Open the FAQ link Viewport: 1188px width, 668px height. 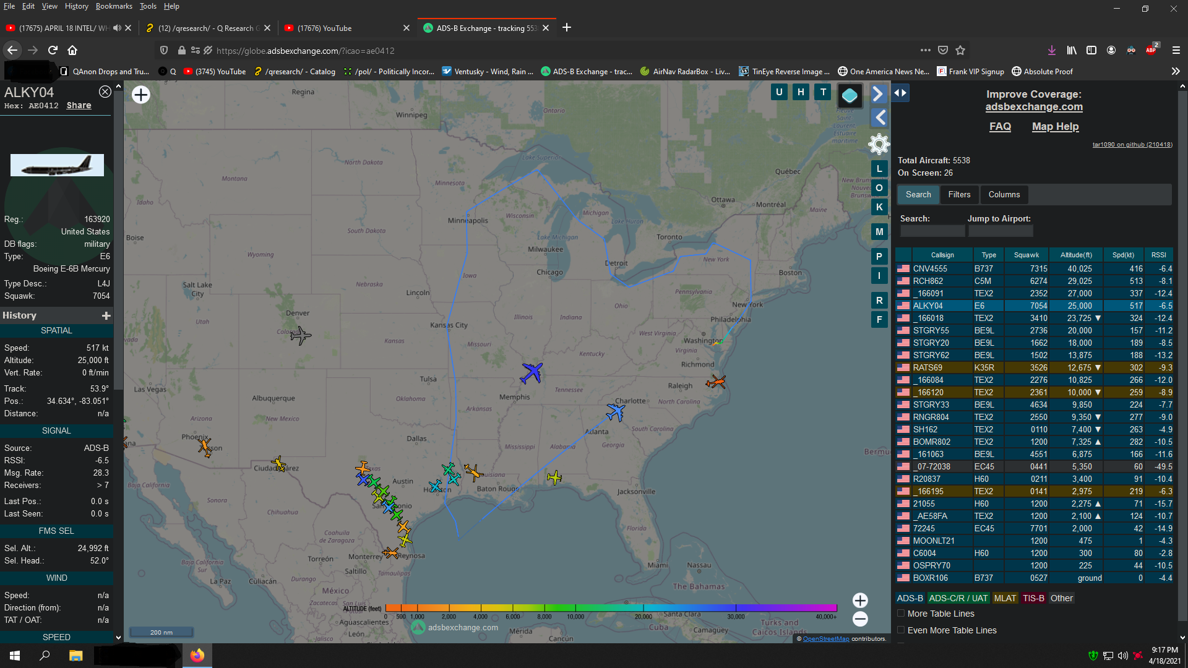tap(1000, 127)
